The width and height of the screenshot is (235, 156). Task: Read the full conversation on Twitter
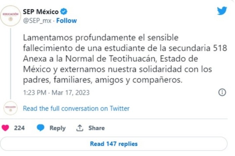(x=76, y=108)
